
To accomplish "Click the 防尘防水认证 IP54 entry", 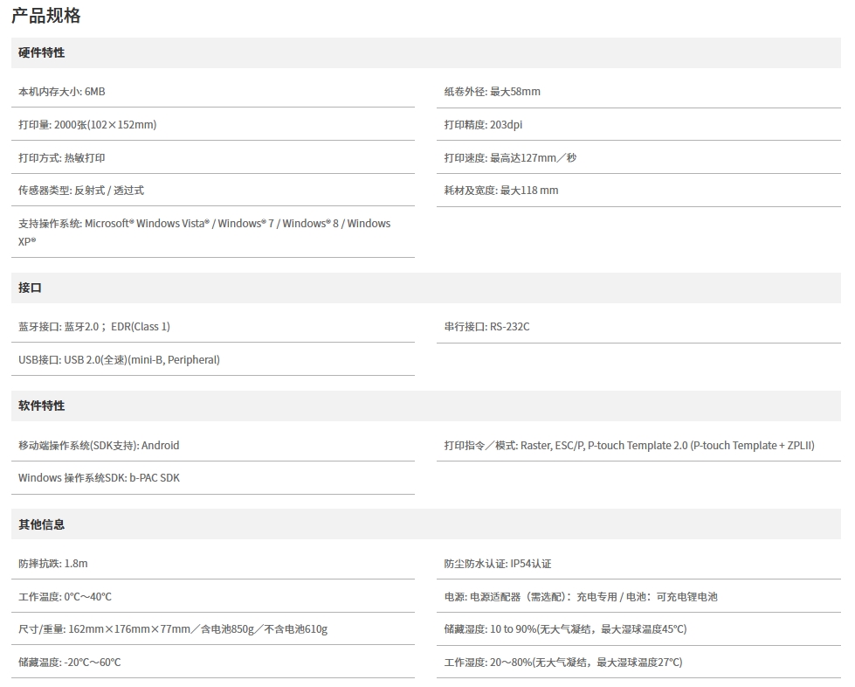I will click(x=497, y=565).
